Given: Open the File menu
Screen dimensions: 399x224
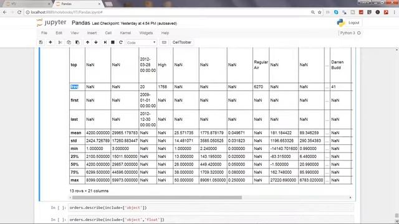Looking at the screenshot, I should 44,33.
